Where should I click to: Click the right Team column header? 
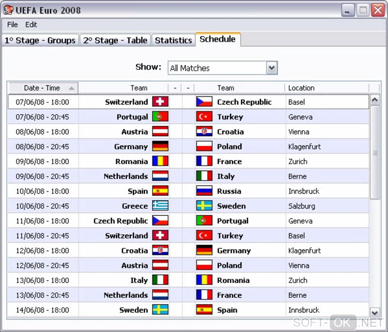[239, 88]
